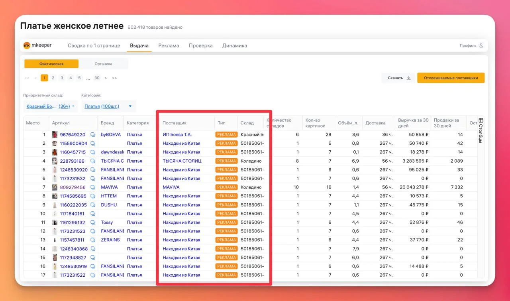Copy article number 1173231532
510x301 pixels.
[92, 179]
